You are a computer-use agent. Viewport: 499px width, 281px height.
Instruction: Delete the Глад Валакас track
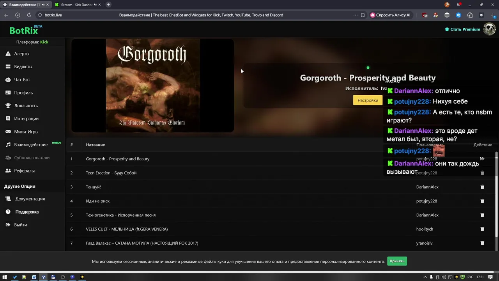482,243
